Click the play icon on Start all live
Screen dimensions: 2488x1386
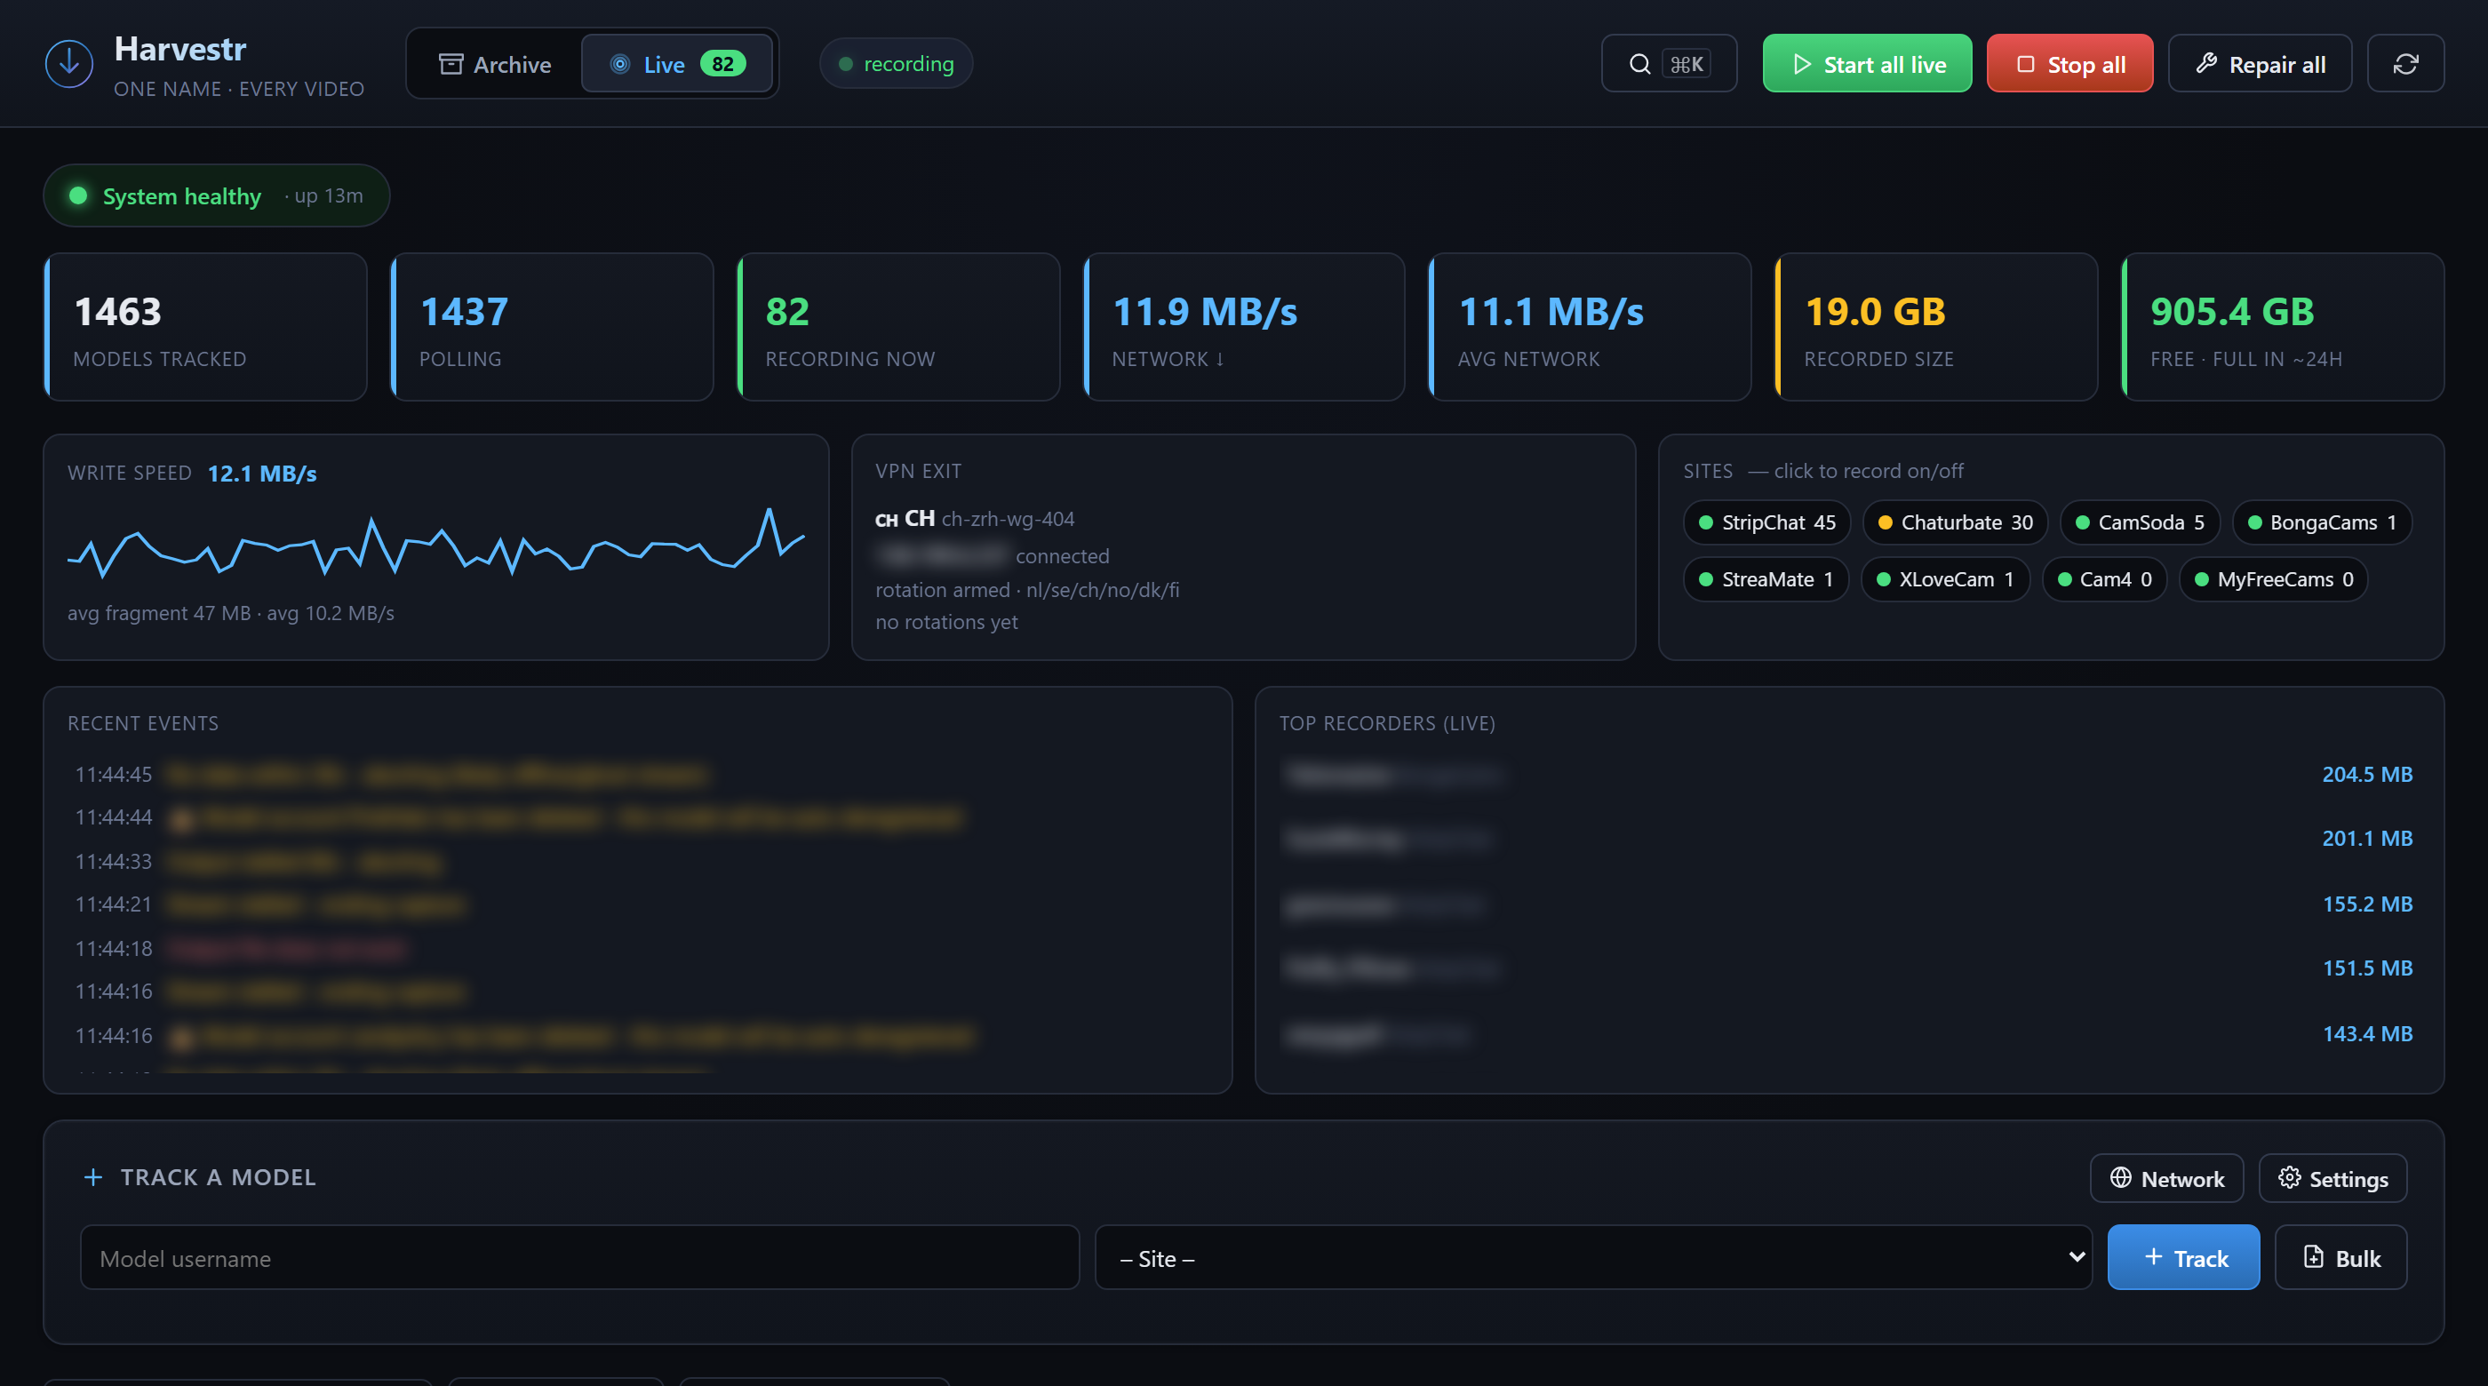pos(1801,64)
